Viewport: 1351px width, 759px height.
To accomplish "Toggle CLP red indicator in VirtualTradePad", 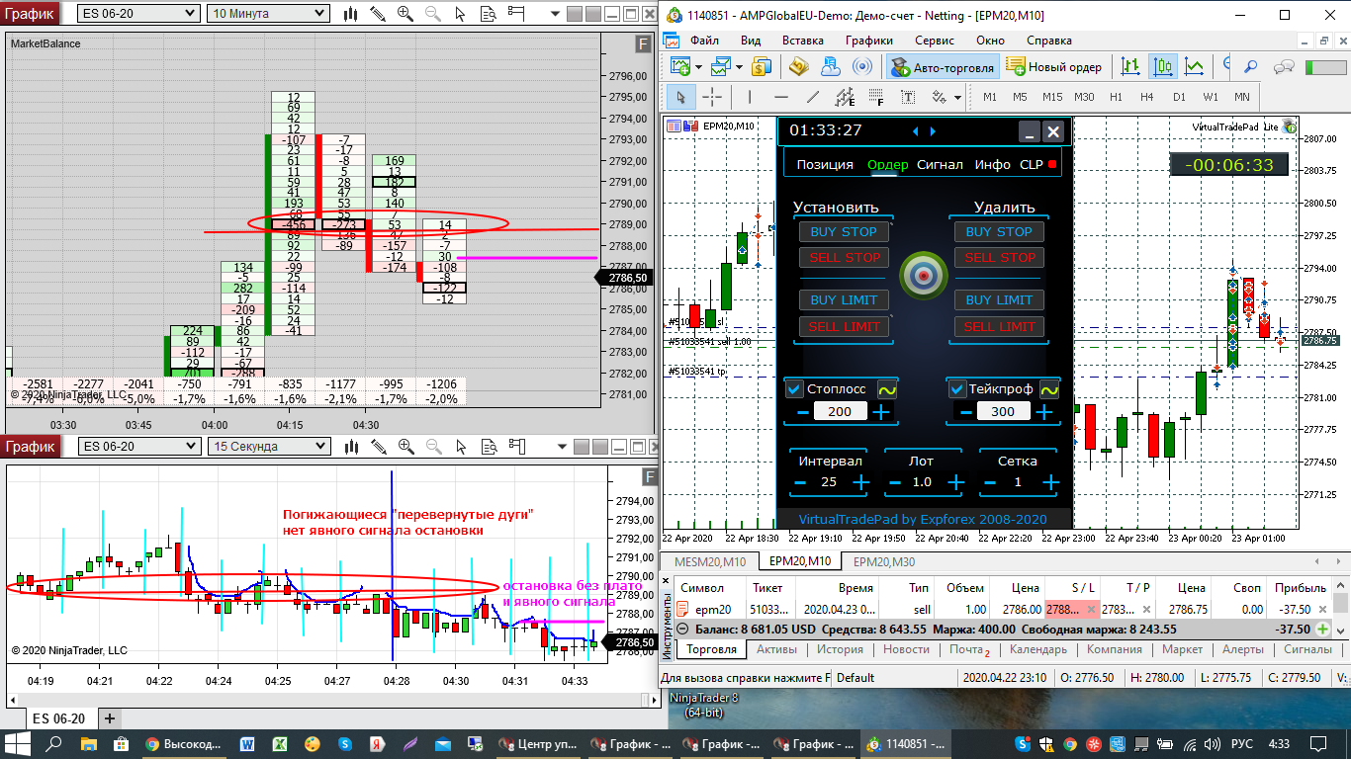I will pyautogui.click(x=1052, y=164).
